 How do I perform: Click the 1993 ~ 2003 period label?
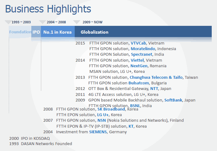[x=21, y=22]
